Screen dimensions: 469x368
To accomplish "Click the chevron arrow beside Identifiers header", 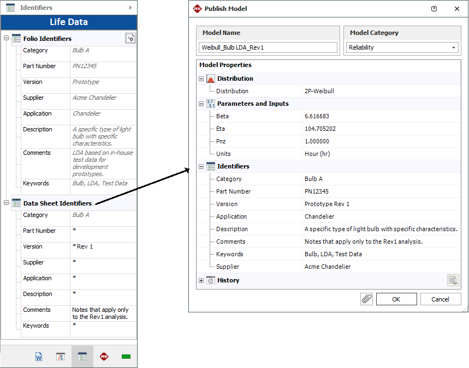I will click(x=130, y=8).
